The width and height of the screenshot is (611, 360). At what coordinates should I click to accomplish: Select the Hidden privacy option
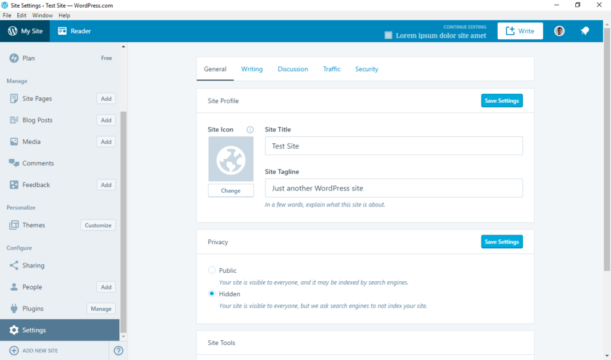pyautogui.click(x=211, y=293)
